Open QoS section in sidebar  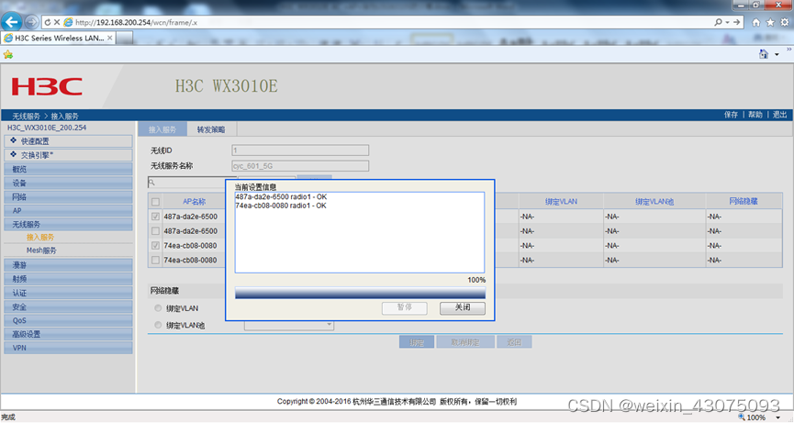[68, 320]
